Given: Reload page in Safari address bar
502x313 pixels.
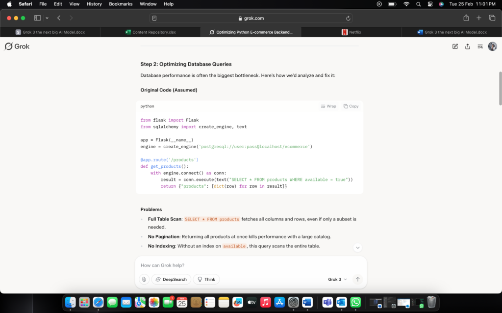Looking at the screenshot, I should (348, 18).
